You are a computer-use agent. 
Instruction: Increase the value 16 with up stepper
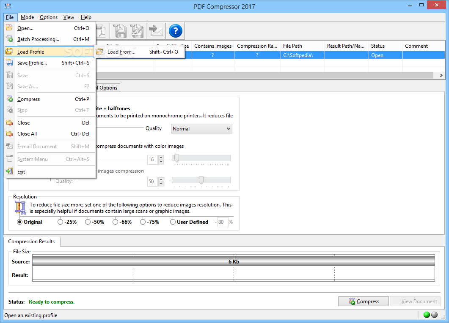pos(161,157)
